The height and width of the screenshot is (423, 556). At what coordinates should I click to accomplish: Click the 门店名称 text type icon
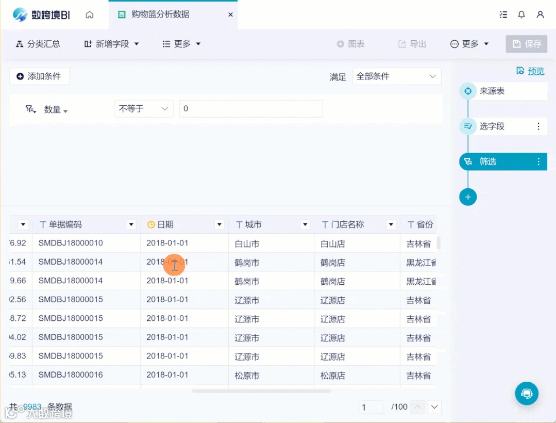(x=325, y=224)
